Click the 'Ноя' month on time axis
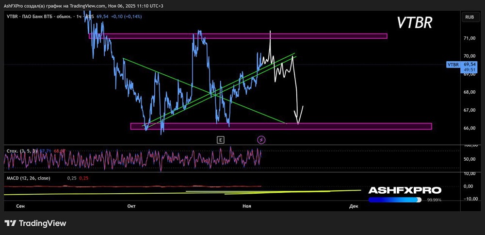Image resolution: width=485 pixels, height=235 pixels. [x=246, y=206]
